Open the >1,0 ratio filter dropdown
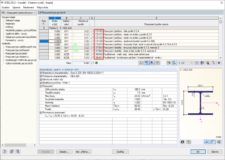 (185, 63)
